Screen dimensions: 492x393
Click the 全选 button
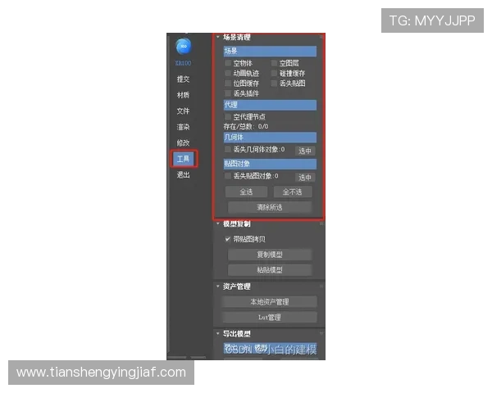click(x=246, y=192)
